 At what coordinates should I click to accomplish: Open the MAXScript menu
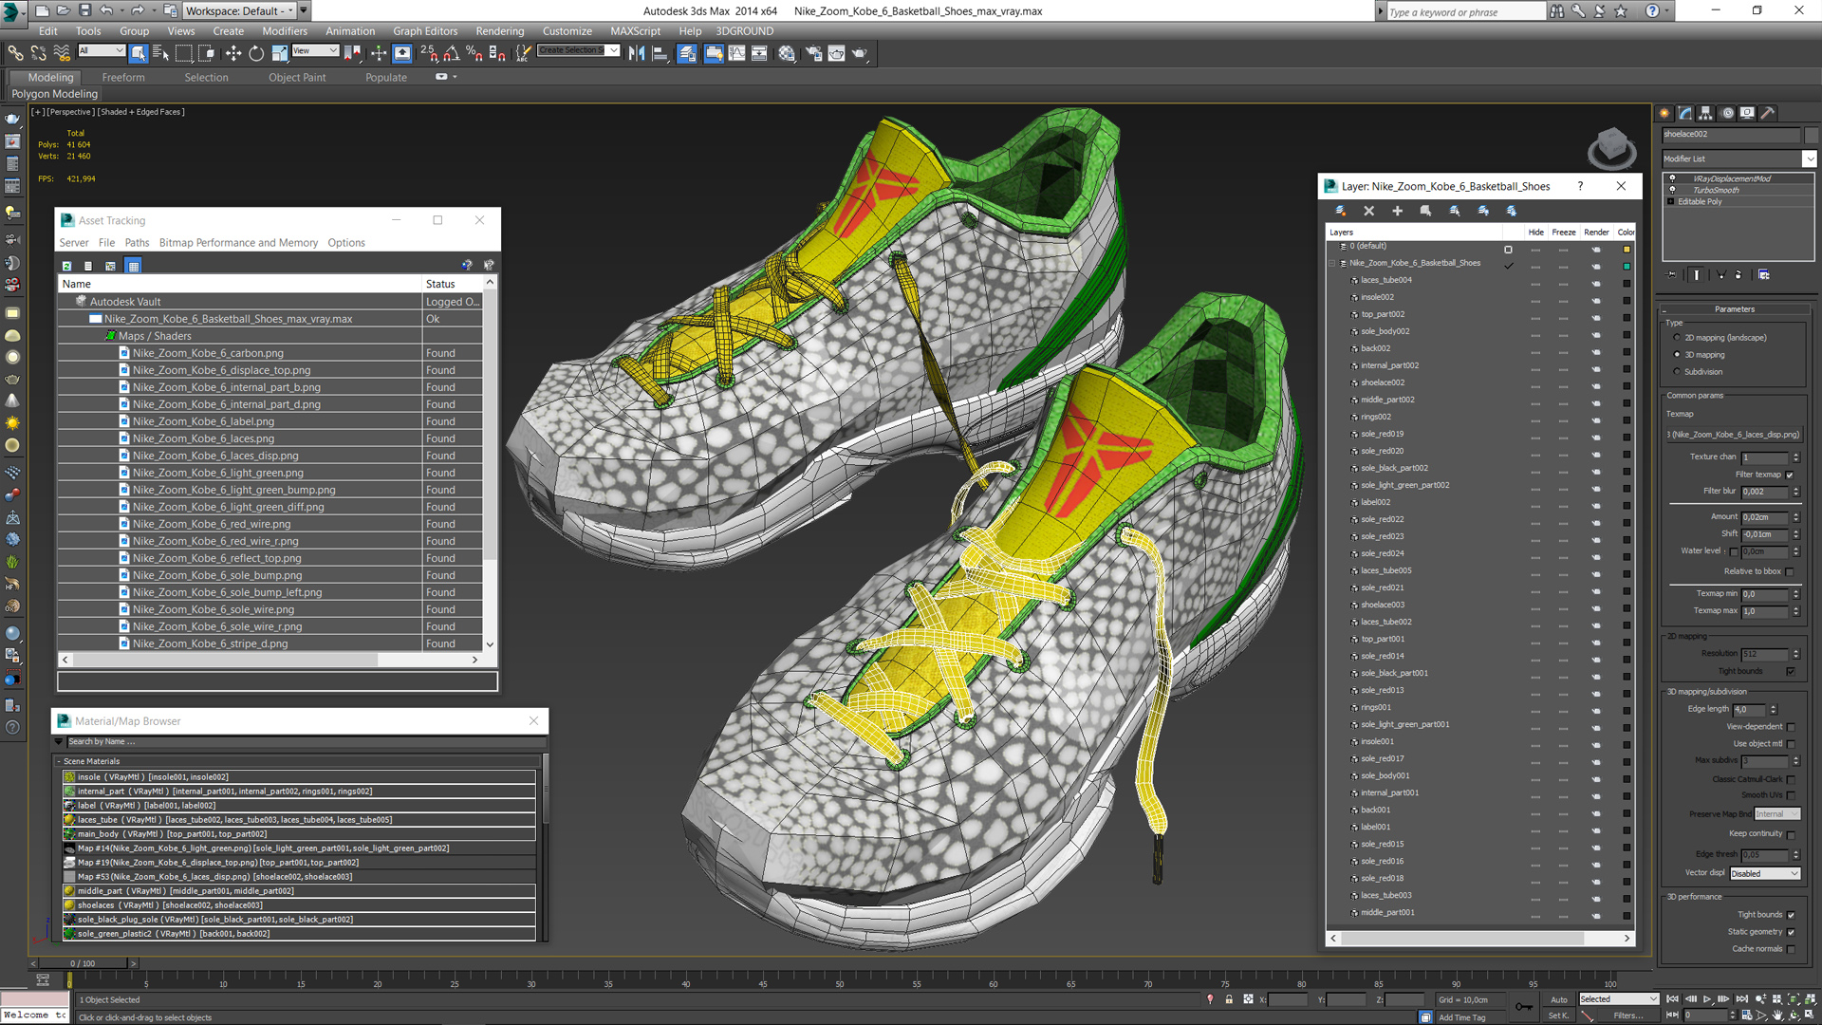tap(635, 30)
